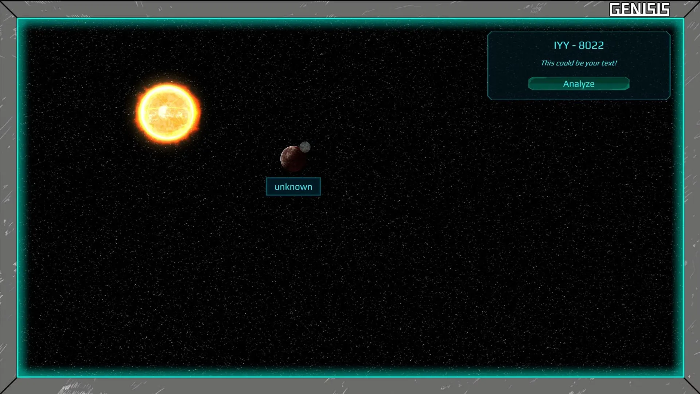700x394 pixels.
Task: Click the letters IYY in the panel title
Action: tap(561, 45)
